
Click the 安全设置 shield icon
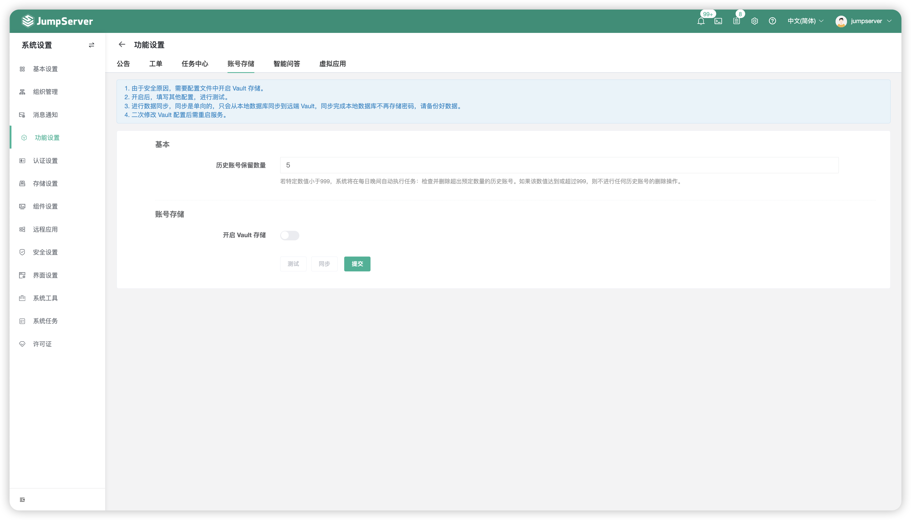point(22,252)
